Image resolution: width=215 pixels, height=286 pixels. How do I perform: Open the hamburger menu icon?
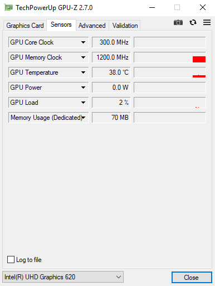coord(207,22)
